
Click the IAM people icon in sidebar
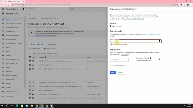pos(3,19)
